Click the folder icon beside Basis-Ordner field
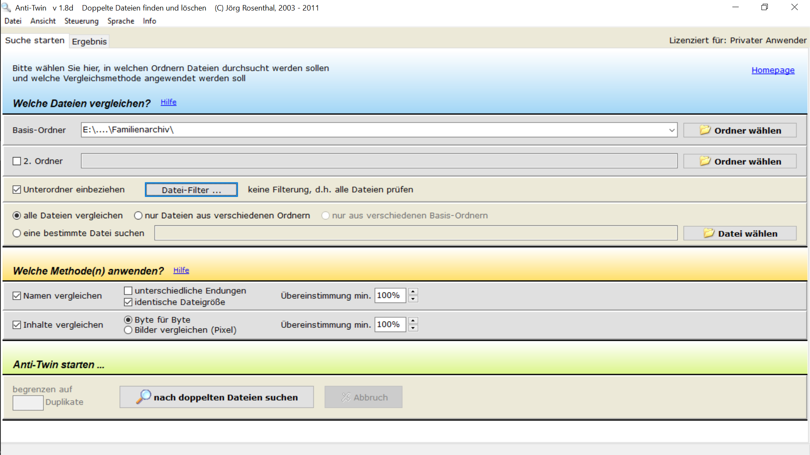The image size is (810, 455). point(705,130)
